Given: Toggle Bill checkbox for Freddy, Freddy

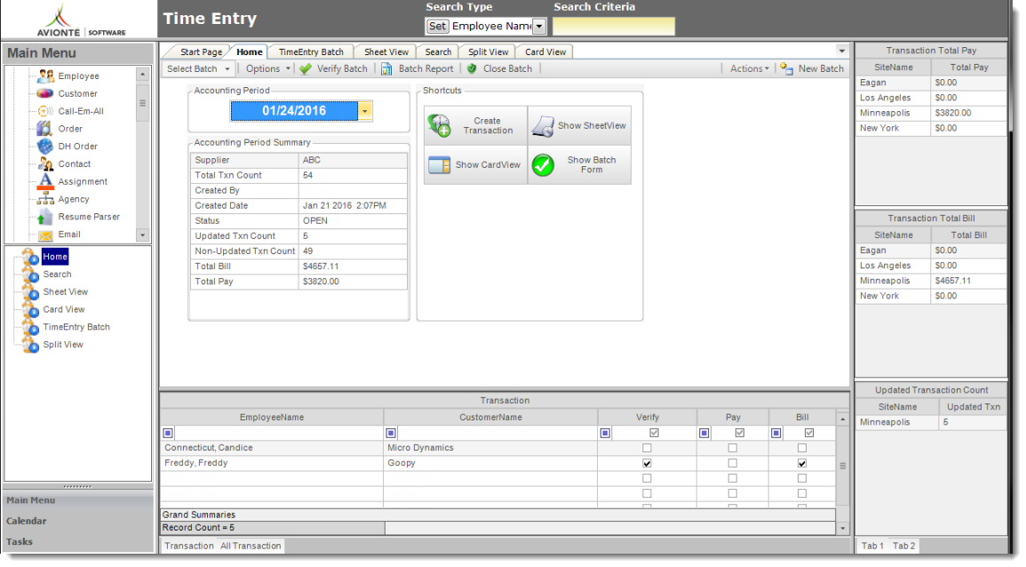Looking at the screenshot, I should [802, 463].
